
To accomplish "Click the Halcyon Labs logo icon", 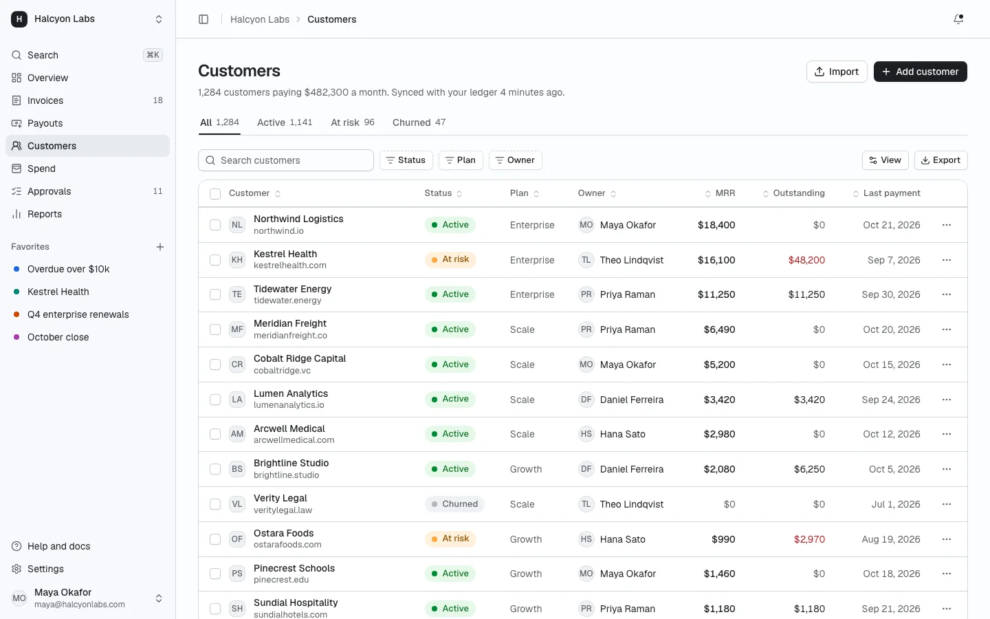I will tap(19, 19).
